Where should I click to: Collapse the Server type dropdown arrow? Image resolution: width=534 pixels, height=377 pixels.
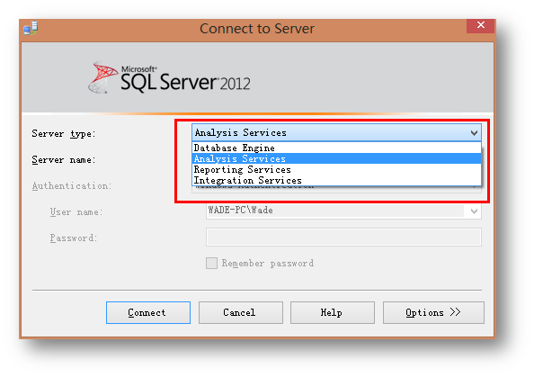[474, 133]
